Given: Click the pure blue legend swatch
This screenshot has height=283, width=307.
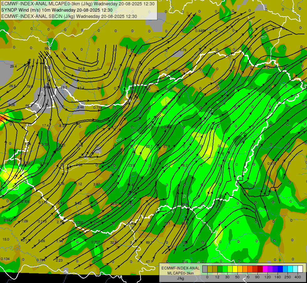Looking at the screenshot, I should coord(280,269).
